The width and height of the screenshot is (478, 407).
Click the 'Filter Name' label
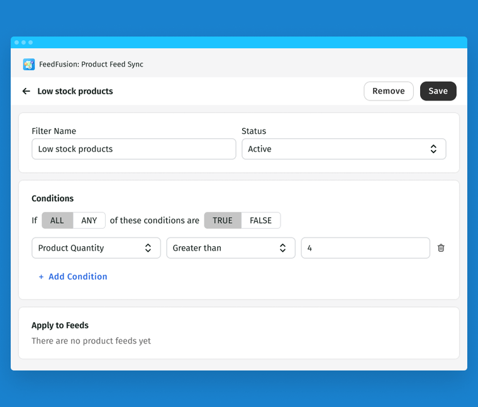[54, 131]
